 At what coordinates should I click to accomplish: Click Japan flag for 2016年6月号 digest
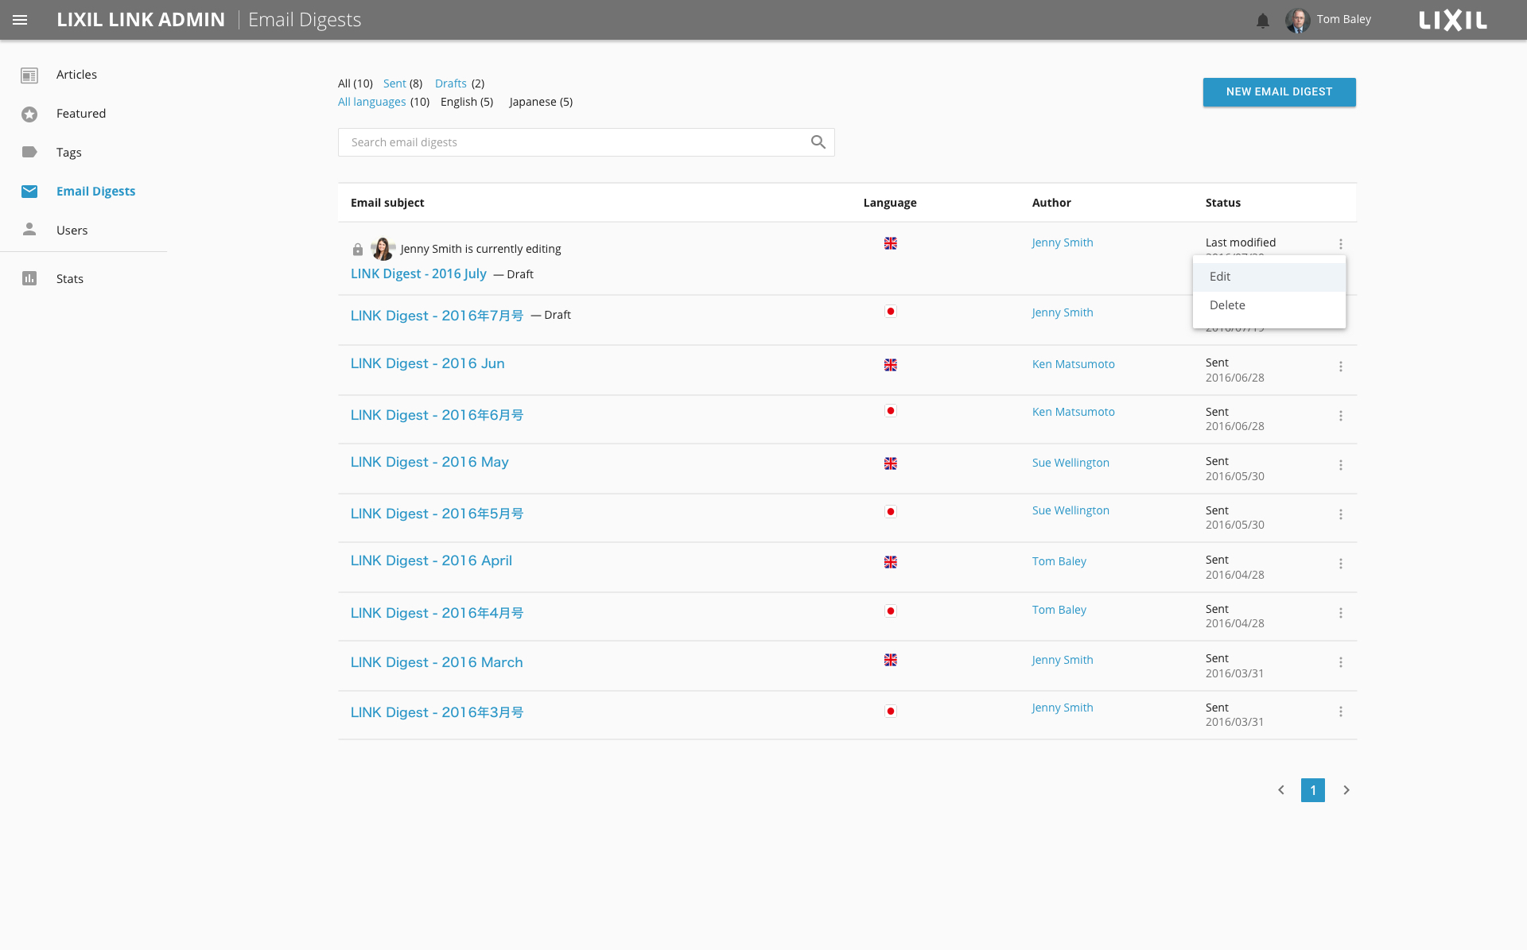(891, 411)
